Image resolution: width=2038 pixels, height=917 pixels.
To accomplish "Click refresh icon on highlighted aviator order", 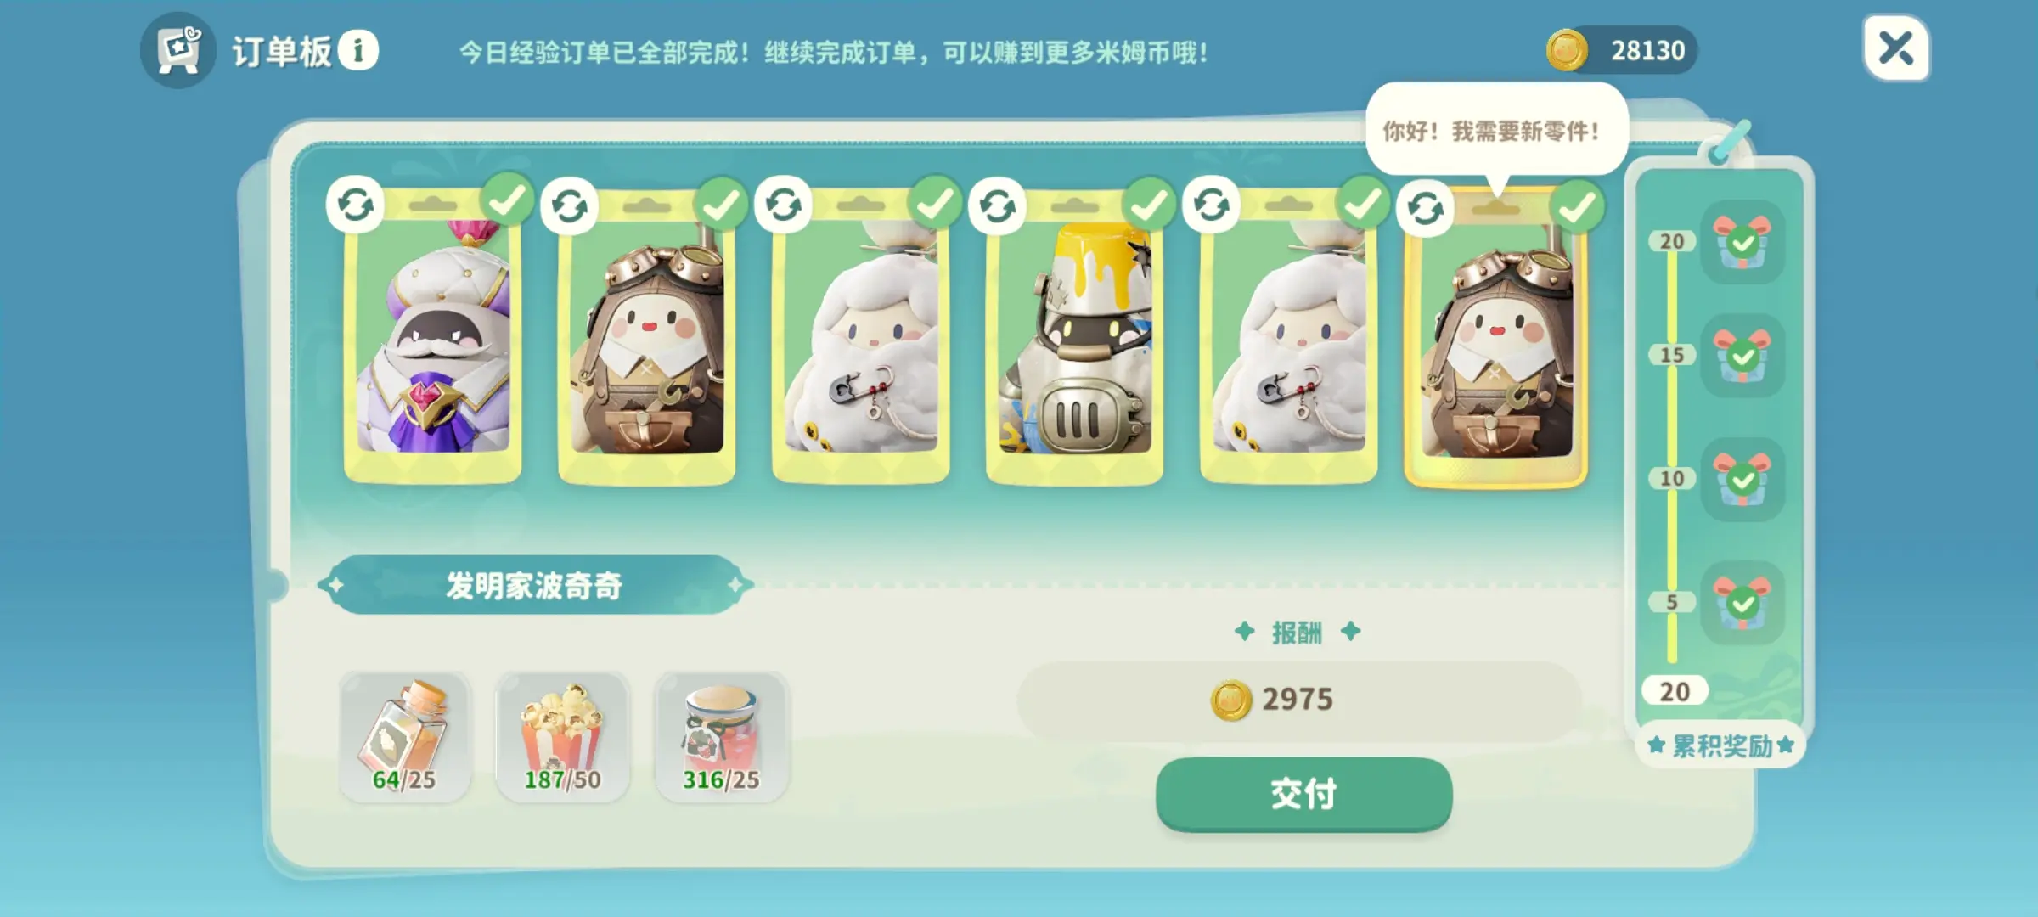I will [x=1425, y=208].
